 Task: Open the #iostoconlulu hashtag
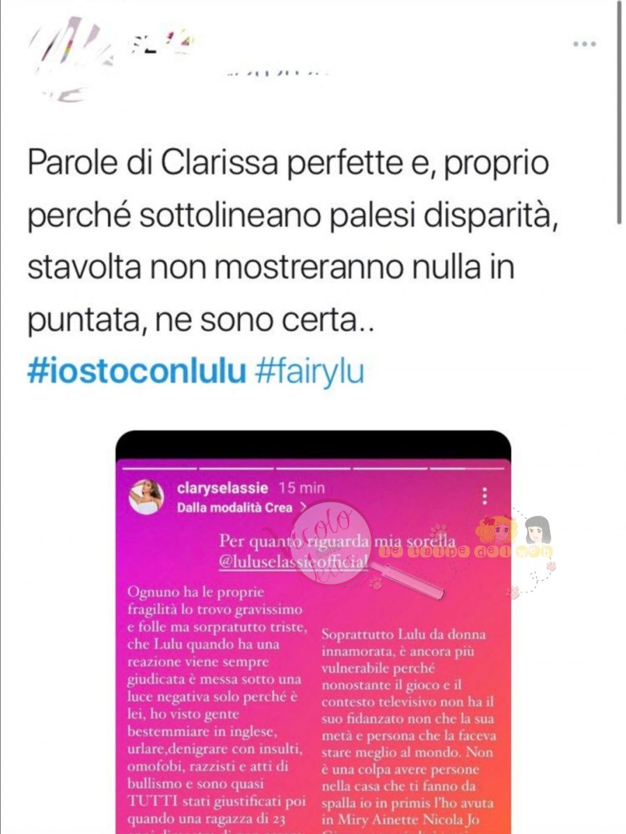(137, 371)
